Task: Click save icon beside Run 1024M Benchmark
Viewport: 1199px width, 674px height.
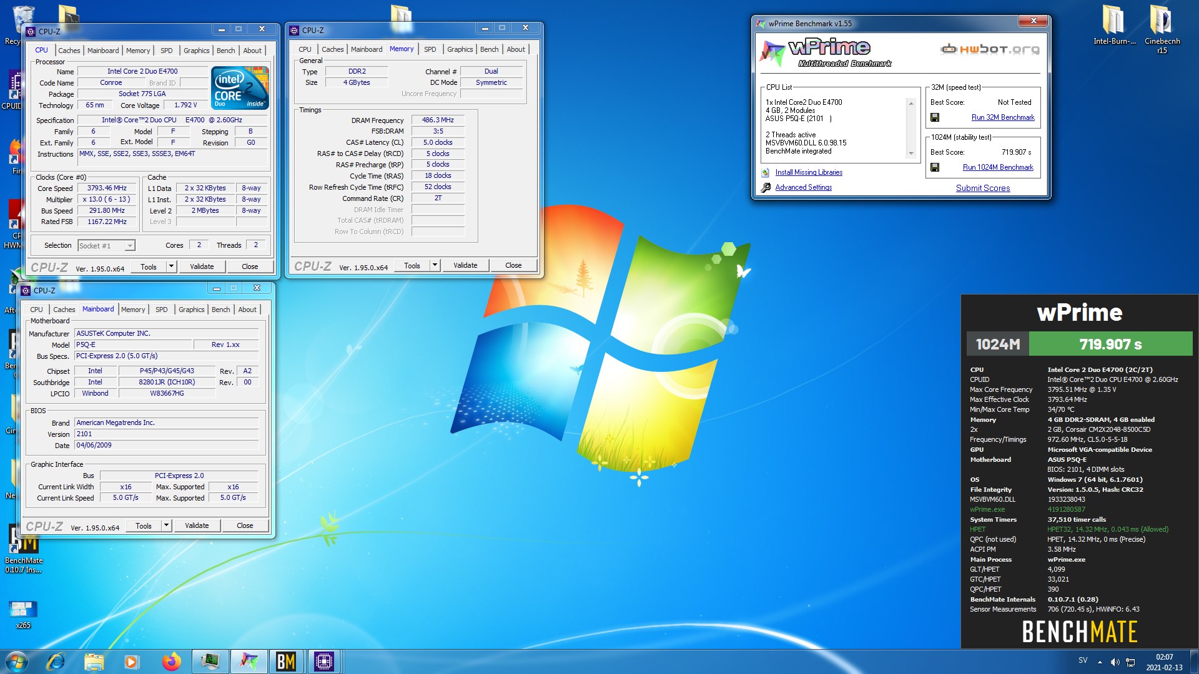Action: (935, 167)
